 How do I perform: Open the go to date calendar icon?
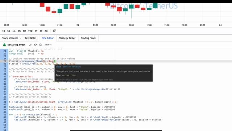point(55,31)
